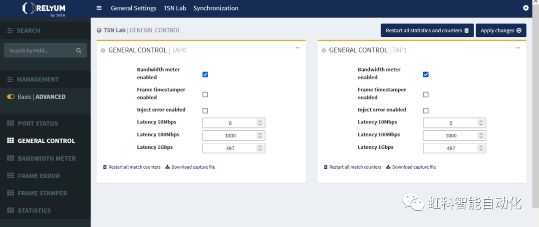Click the search magnifier icon
The width and height of the screenshot is (539, 227).
click(79, 51)
